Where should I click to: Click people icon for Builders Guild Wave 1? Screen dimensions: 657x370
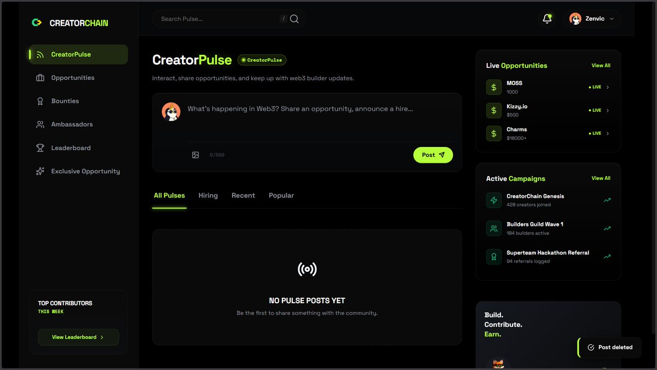(494, 229)
